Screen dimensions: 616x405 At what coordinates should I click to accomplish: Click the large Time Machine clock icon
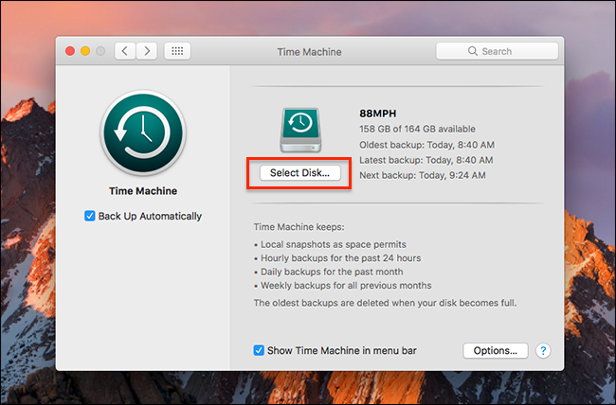[x=143, y=132]
